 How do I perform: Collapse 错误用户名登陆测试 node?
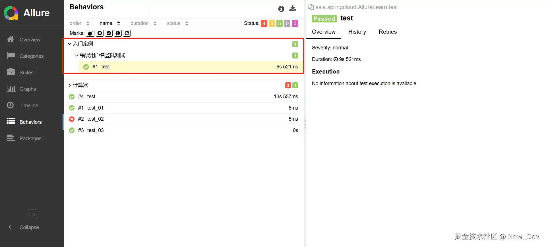[x=76, y=55]
